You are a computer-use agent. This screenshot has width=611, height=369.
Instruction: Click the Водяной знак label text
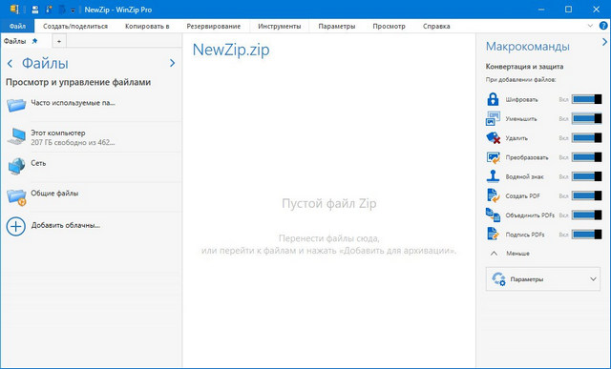pos(524,176)
